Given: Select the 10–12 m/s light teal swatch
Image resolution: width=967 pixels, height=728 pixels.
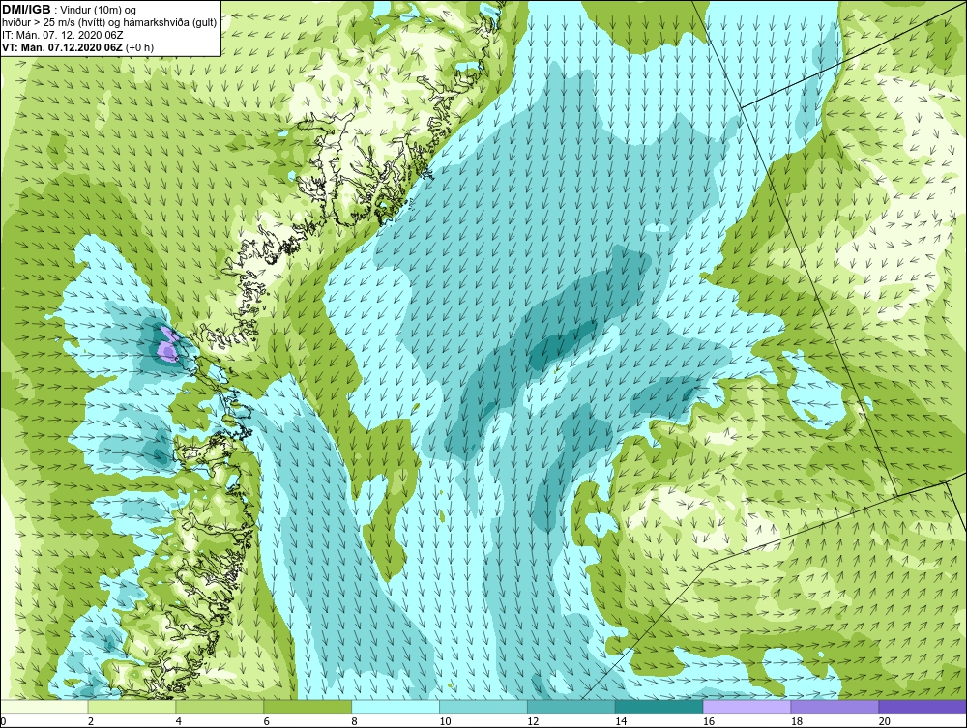Looking at the screenshot, I should coord(483,707).
